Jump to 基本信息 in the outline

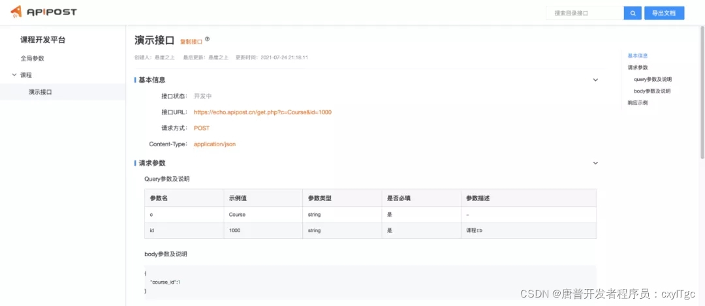click(x=638, y=55)
